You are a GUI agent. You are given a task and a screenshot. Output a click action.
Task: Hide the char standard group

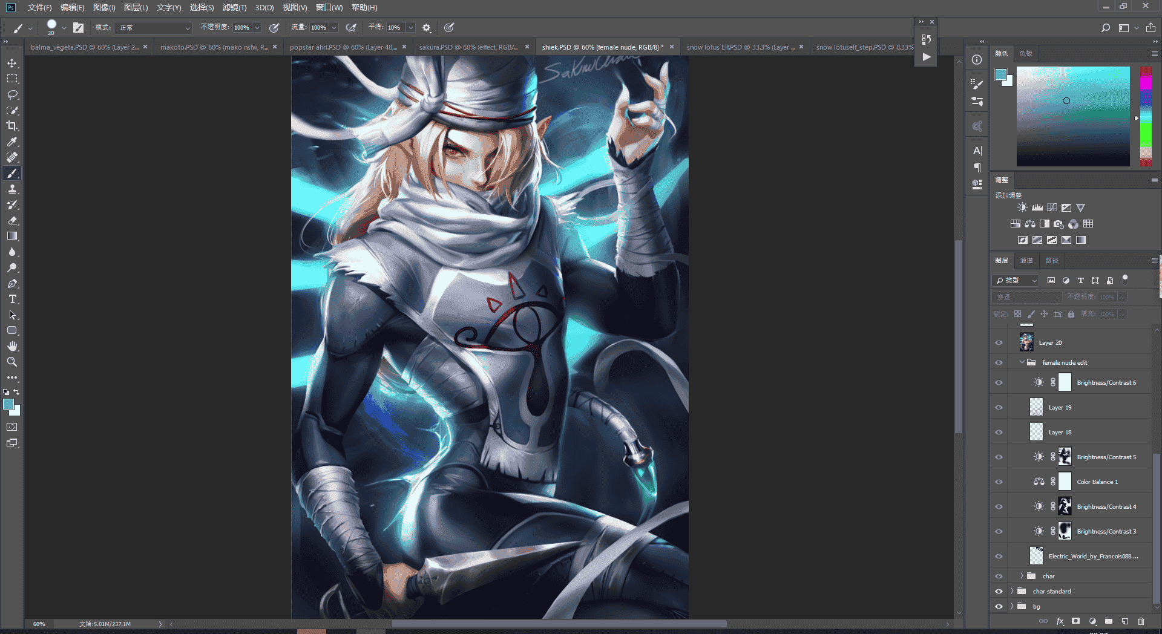coord(999,592)
